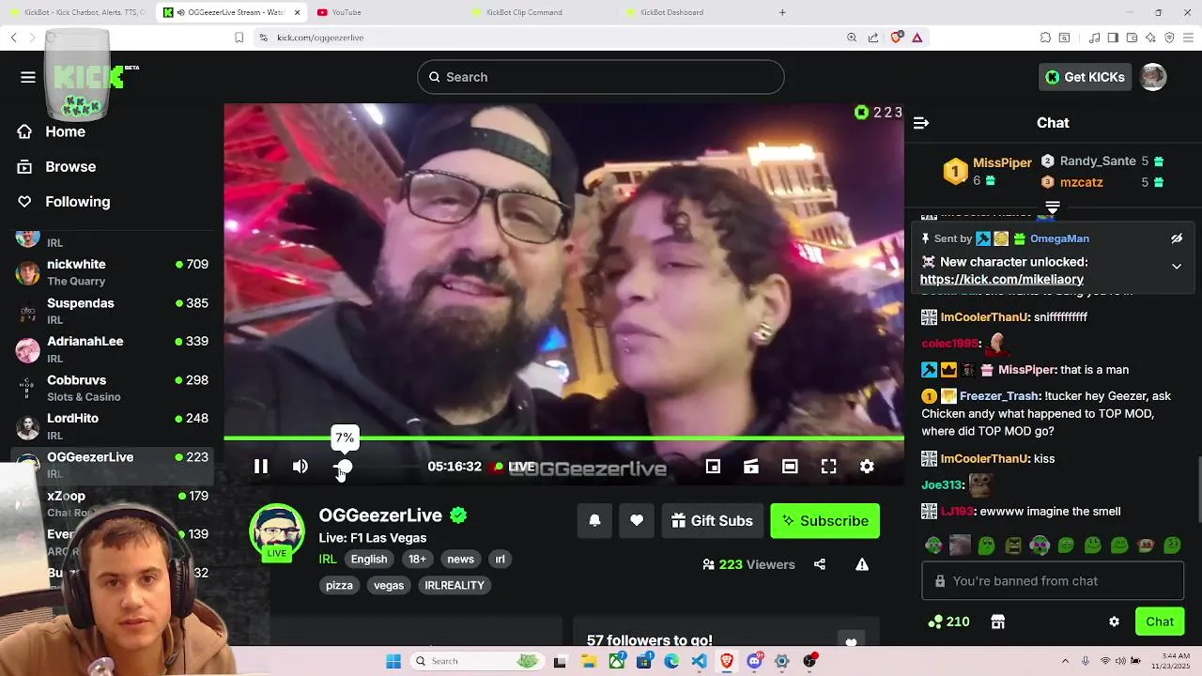Open nickwhite channel in sidebar

(x=112, y=272)
